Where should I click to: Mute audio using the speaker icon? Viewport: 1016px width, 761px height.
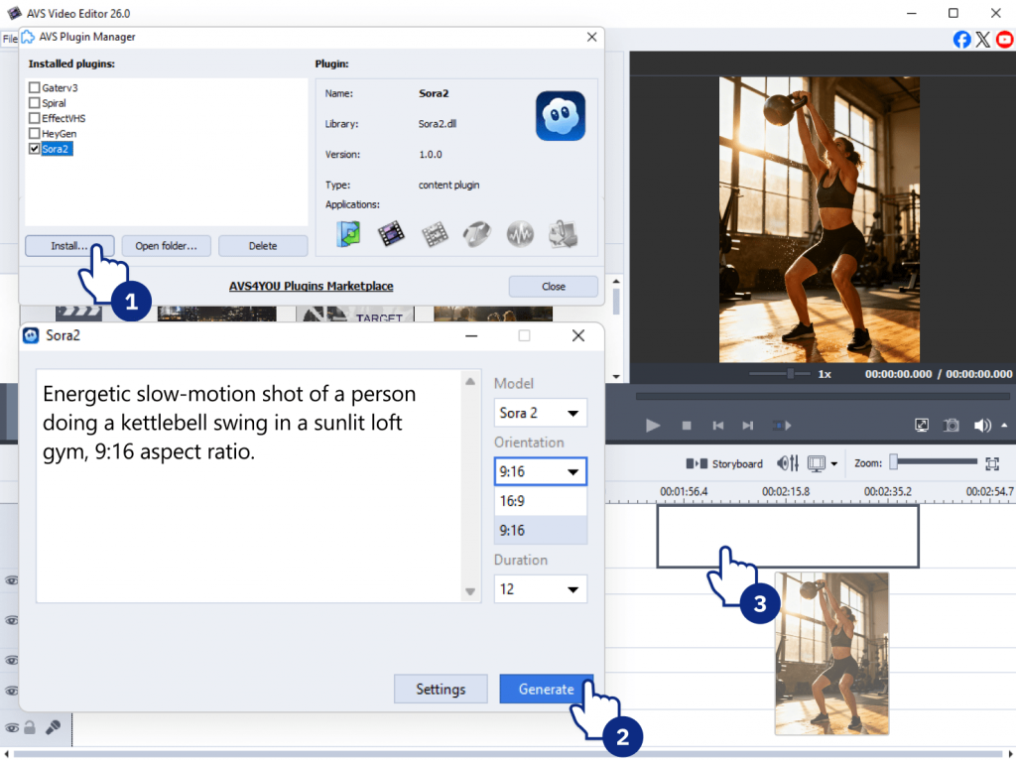tap(982, 426)
